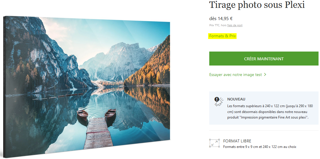Click the left boat in the photo

click(x=83, y=115)
